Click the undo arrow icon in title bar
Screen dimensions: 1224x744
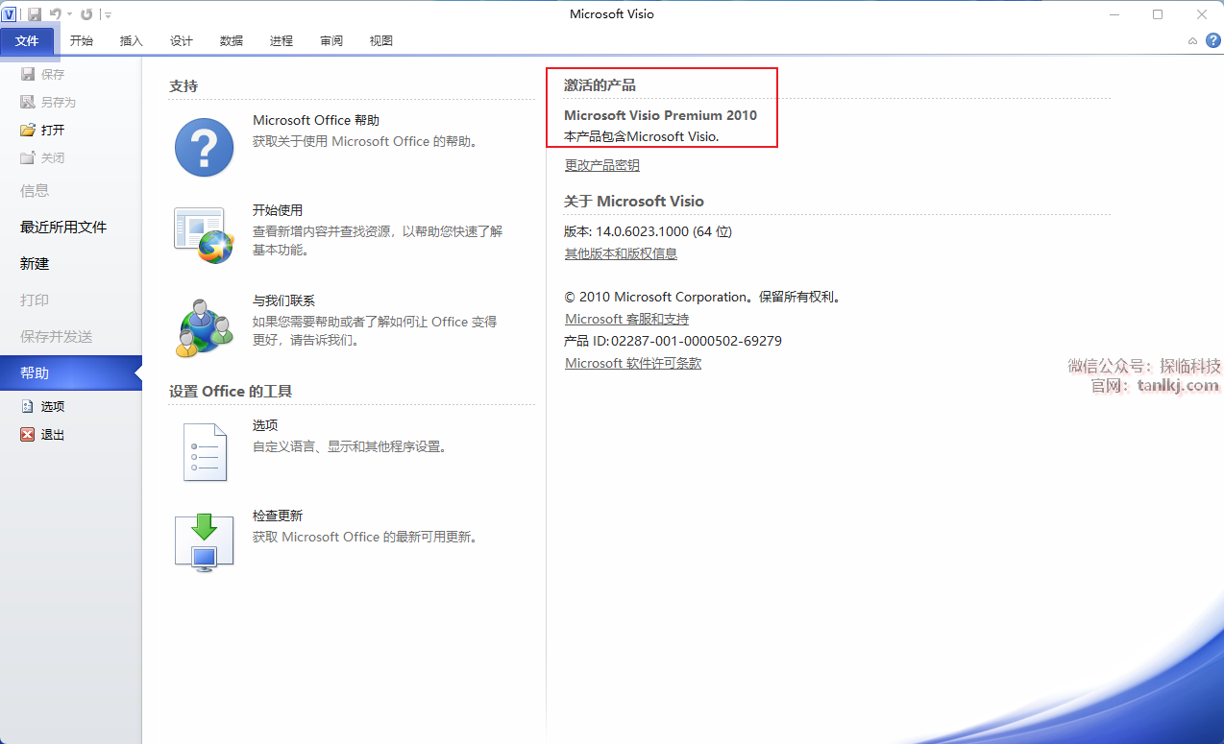[x=56, y=14]
